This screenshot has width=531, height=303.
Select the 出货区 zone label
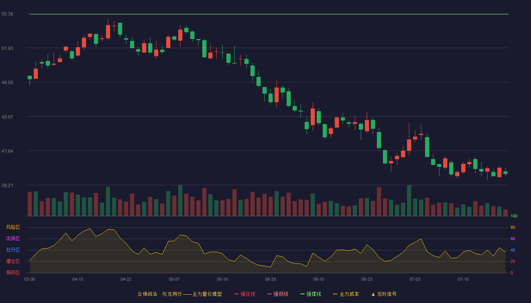coord(13,239)
